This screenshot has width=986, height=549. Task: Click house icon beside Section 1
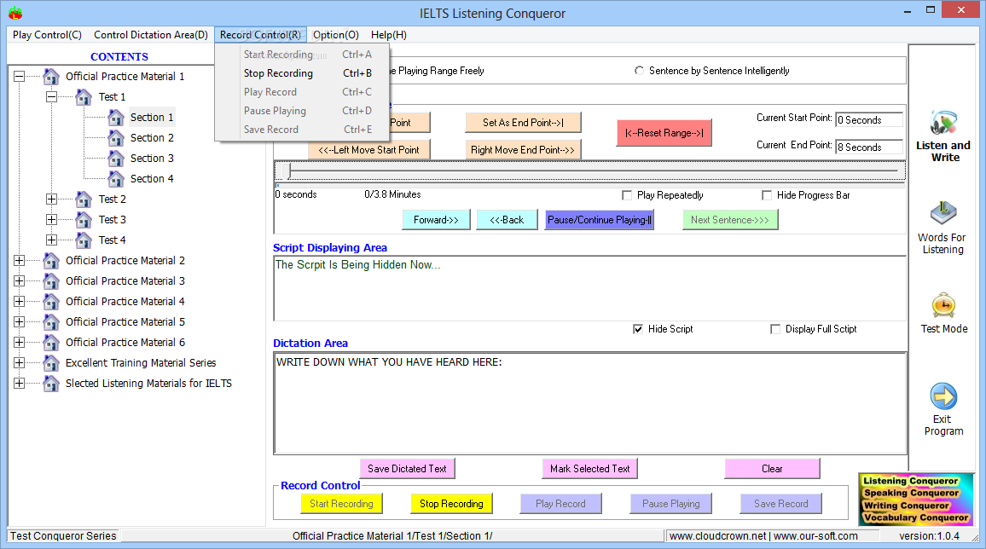[116, 118]
